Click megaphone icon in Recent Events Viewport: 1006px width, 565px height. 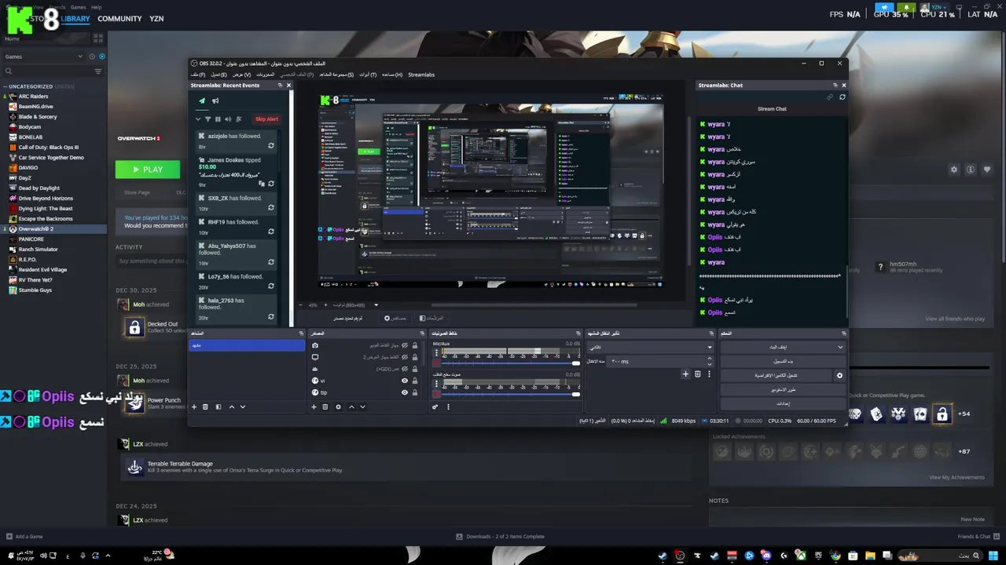(215, 101)
